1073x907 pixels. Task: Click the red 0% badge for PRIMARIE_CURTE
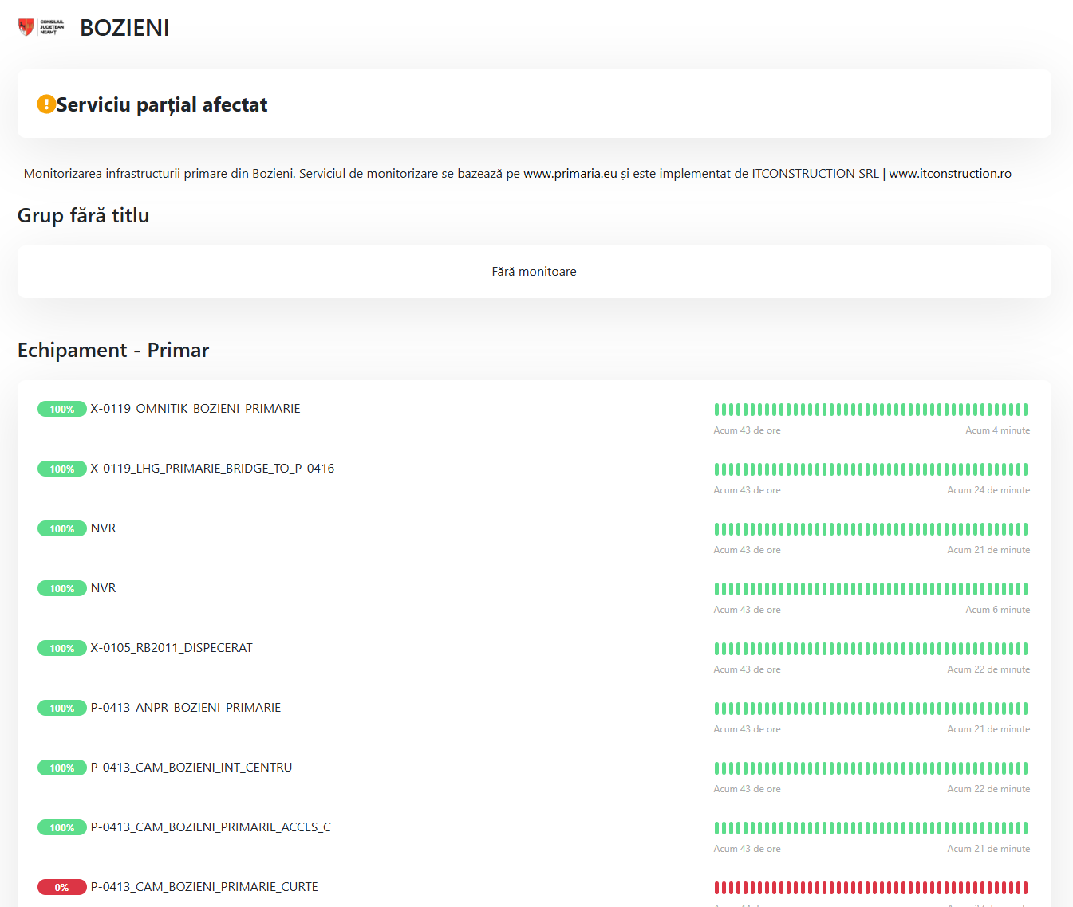pos(61,888)
